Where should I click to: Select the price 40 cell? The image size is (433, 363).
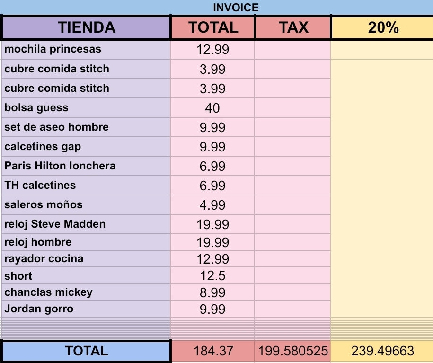[212, 108]
